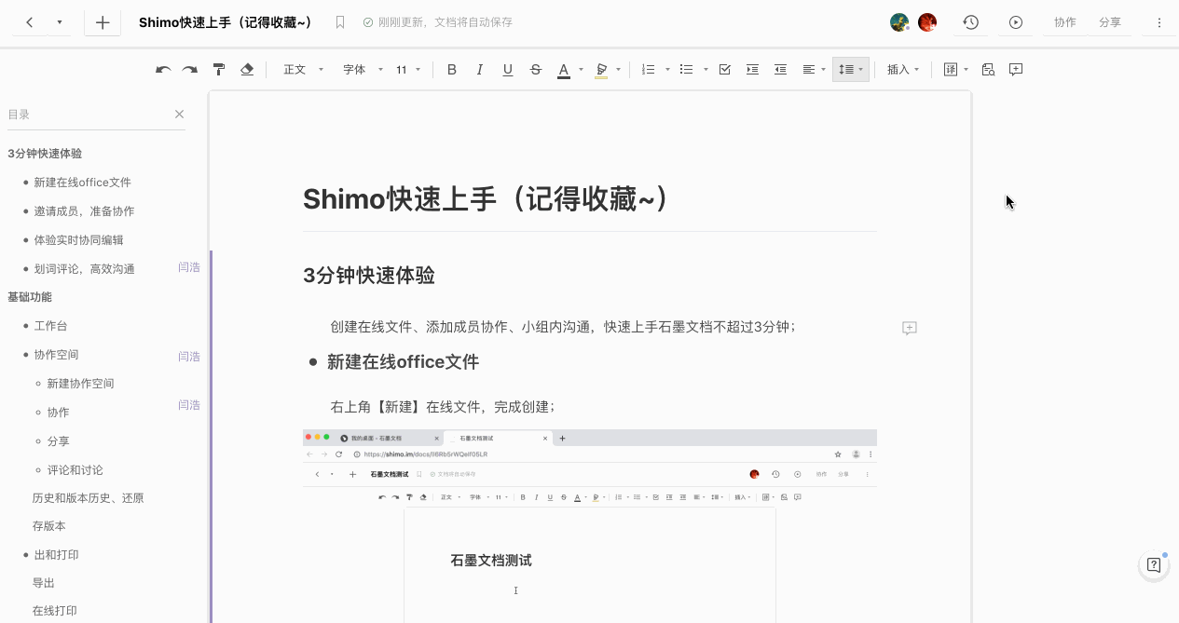Open the font size 11 dropdown
This screenshot has height=623, width=1179.
[x=409, y=70]
